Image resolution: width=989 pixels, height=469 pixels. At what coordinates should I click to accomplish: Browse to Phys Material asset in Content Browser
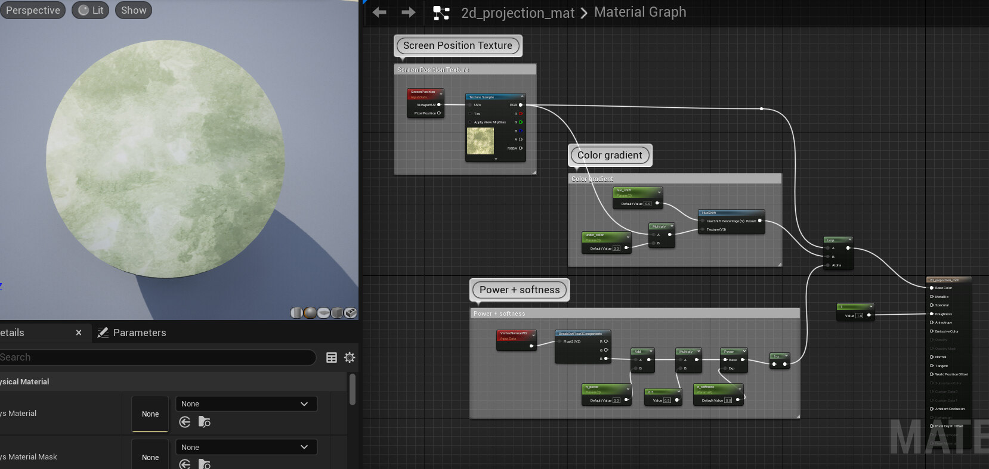tap(205, 422)
